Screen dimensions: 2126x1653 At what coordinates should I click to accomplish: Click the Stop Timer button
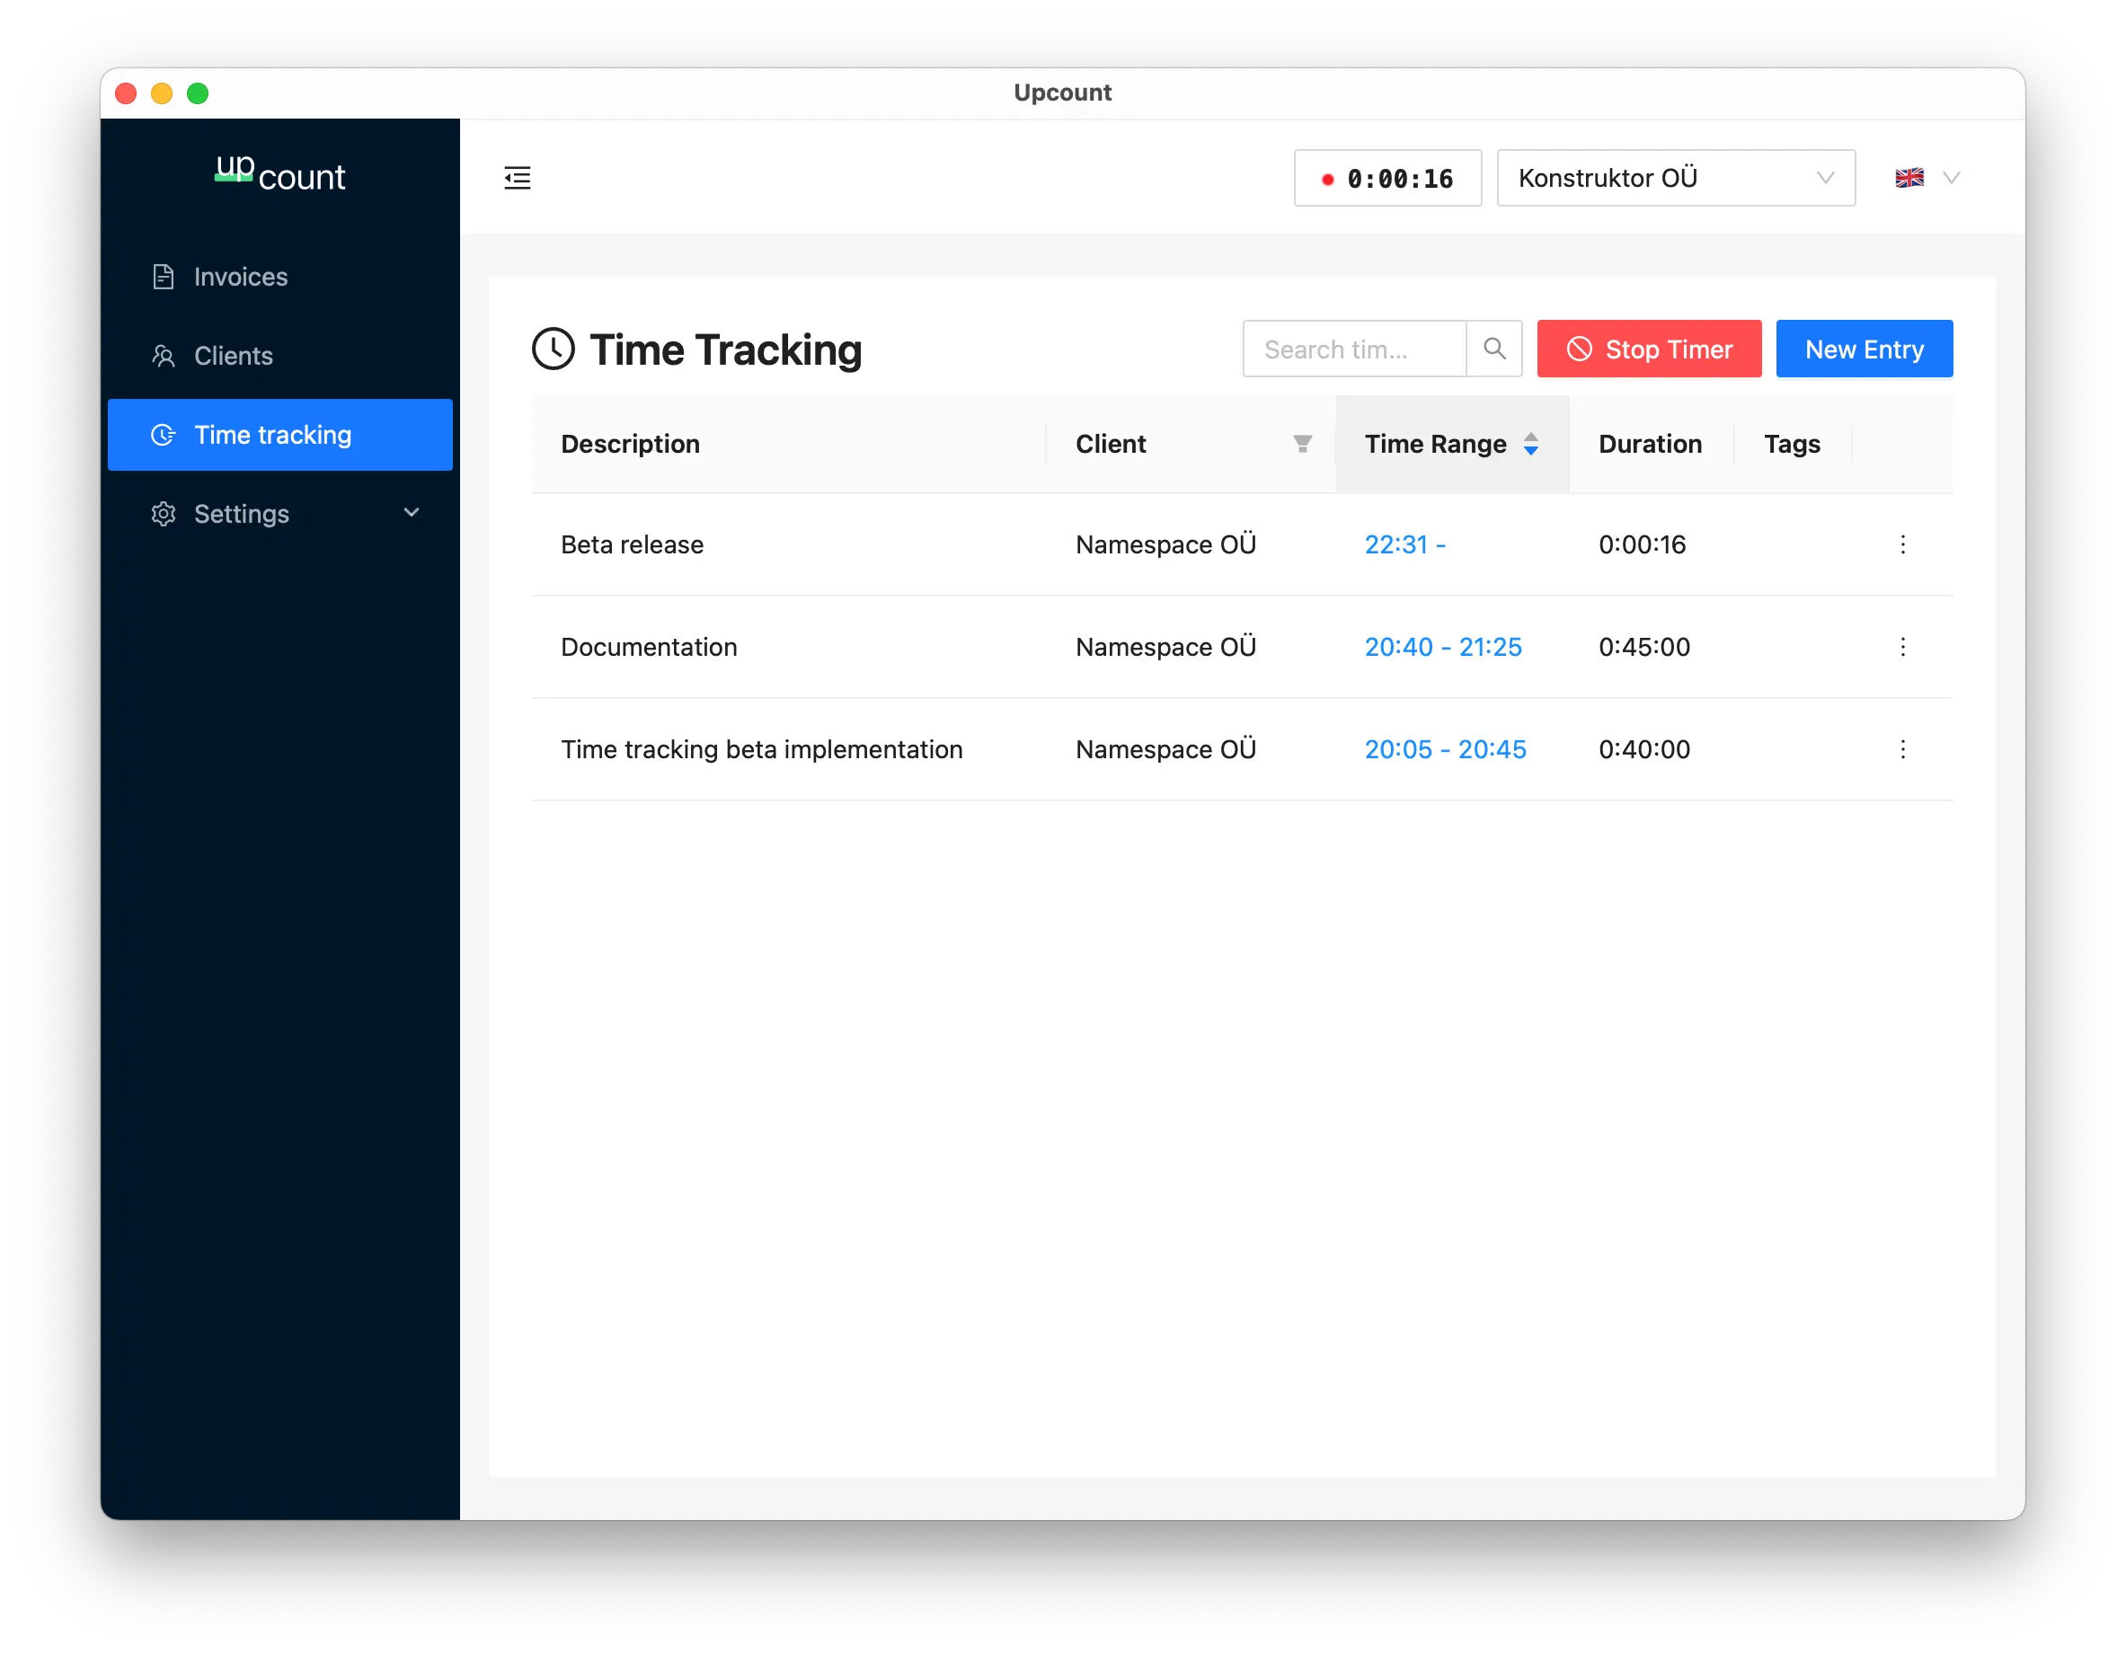[x=1648, y=349]
